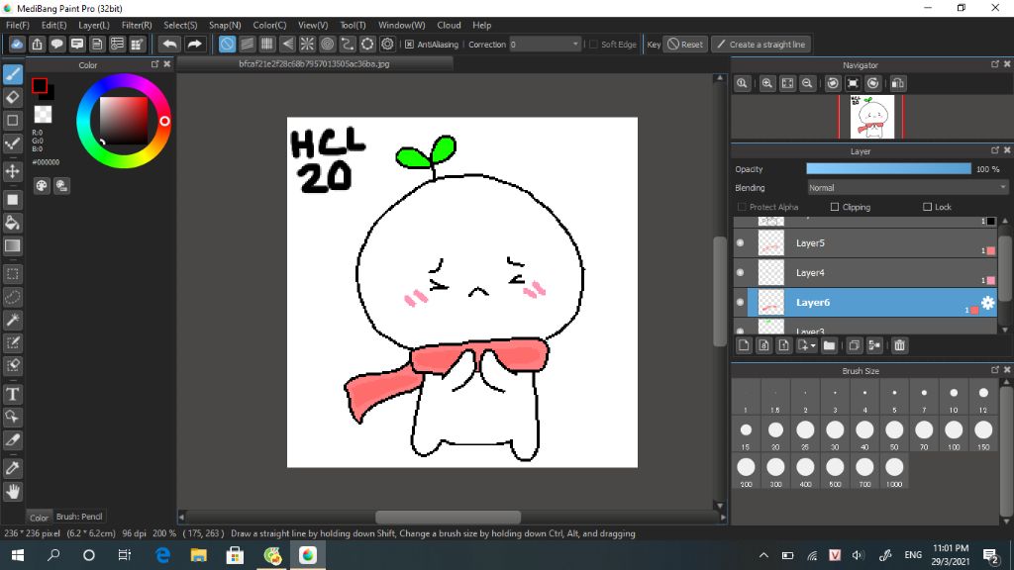Image resolution: width=1014 pixels, height=570 pixels.
Task: Click the Redo arrow in the toolbar
Action: coord(194,44)
